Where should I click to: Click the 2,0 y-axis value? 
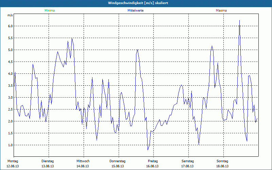[11, 121]
